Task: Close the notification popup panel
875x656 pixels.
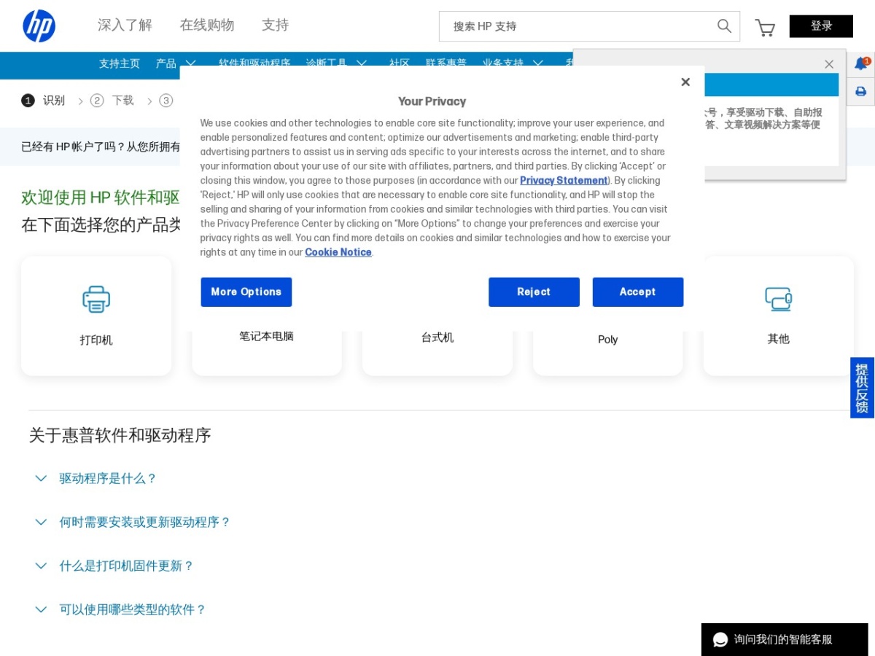Action: pyautogui.click(x=829, y=64)
